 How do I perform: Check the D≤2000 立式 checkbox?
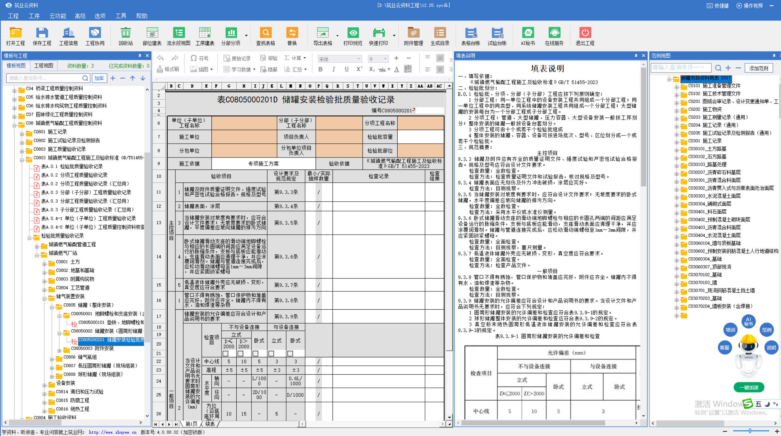(x=226, y=353)
